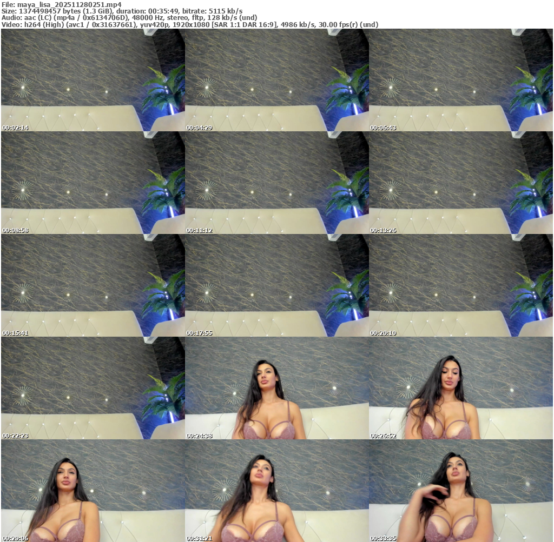Image resolution: width=554 pixels, height=542 pixels.
Task: Click the Audio aac codec info line
Action: tap(129, 18)
